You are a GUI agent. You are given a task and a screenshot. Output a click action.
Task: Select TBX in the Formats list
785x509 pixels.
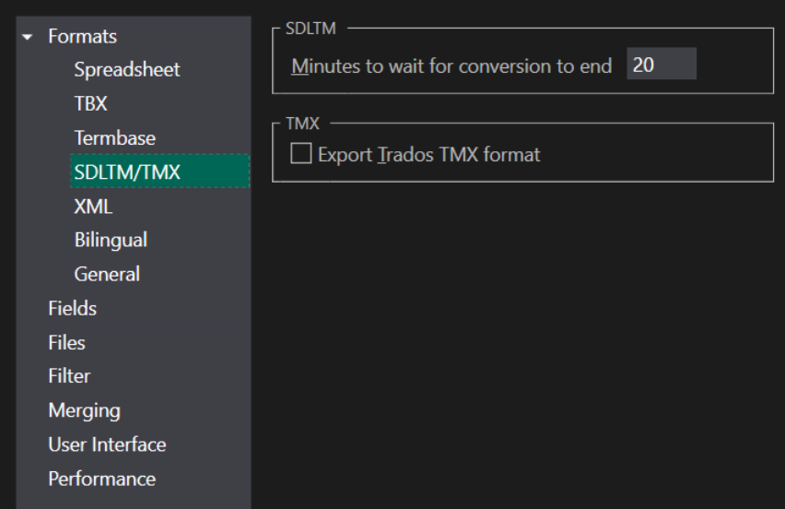click(90, 104)
